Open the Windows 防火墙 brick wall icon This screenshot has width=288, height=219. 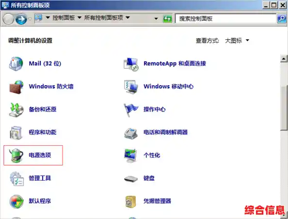(x=16, y=87)
